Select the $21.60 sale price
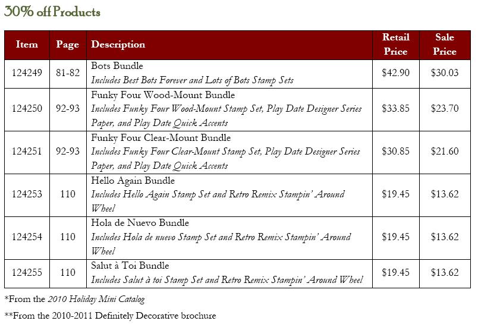This screenshot has height=324, width=478. [x=445, y=152]
